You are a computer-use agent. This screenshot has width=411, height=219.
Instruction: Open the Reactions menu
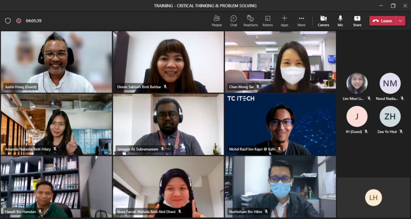251,21
